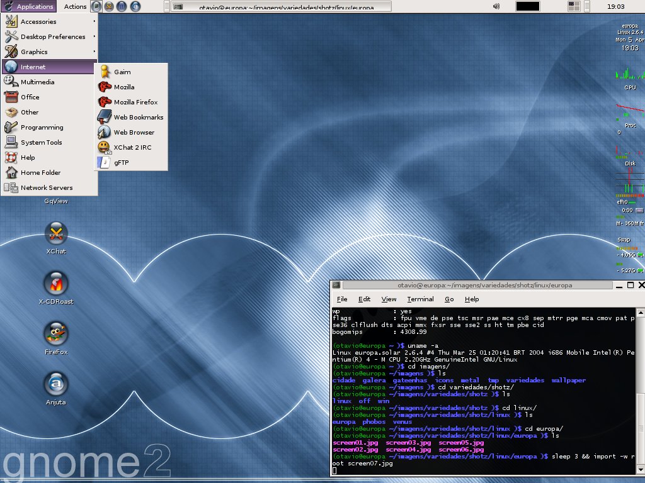Viewport: 645px width, 483px height.
Task: Launch Gaim from the Internet submenu
Action: point(131,72)
